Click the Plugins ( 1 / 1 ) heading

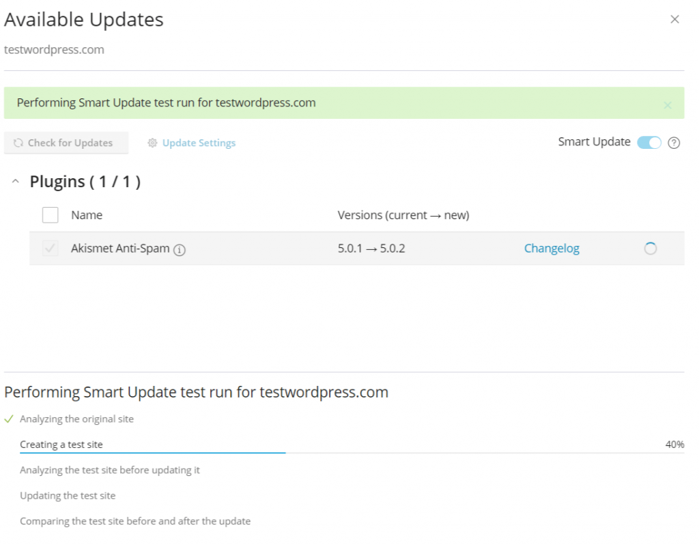85,182
